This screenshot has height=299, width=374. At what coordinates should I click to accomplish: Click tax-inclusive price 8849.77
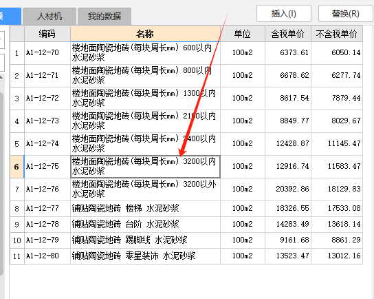pyautogui.click(x=288, y=121)
